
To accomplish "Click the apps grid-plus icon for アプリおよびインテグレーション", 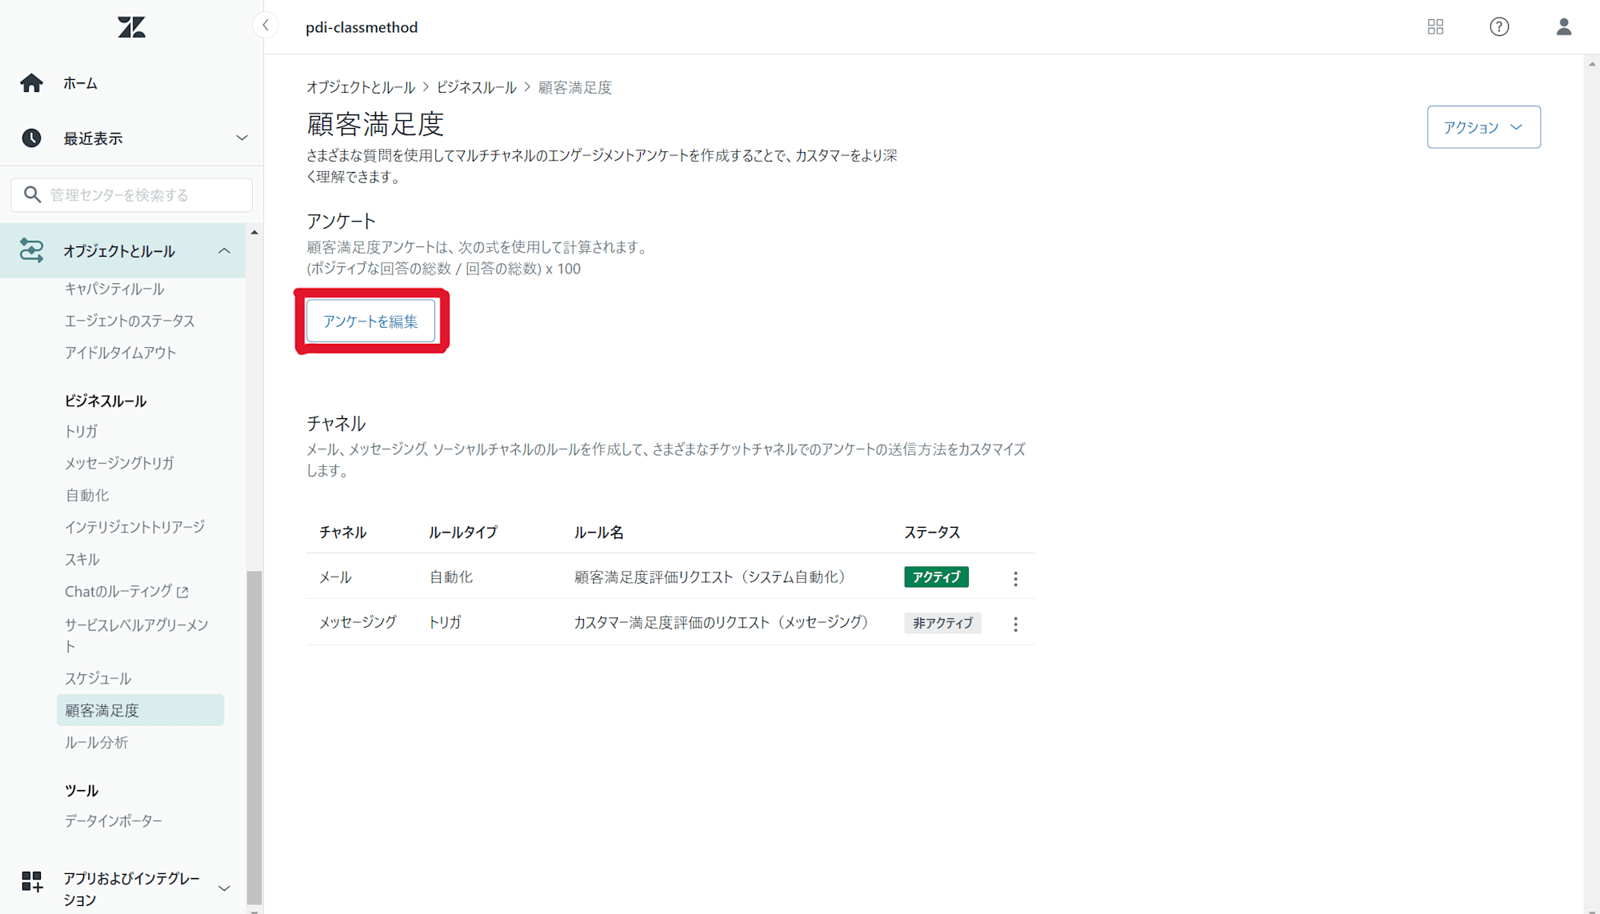I will [x=32, y=882].
